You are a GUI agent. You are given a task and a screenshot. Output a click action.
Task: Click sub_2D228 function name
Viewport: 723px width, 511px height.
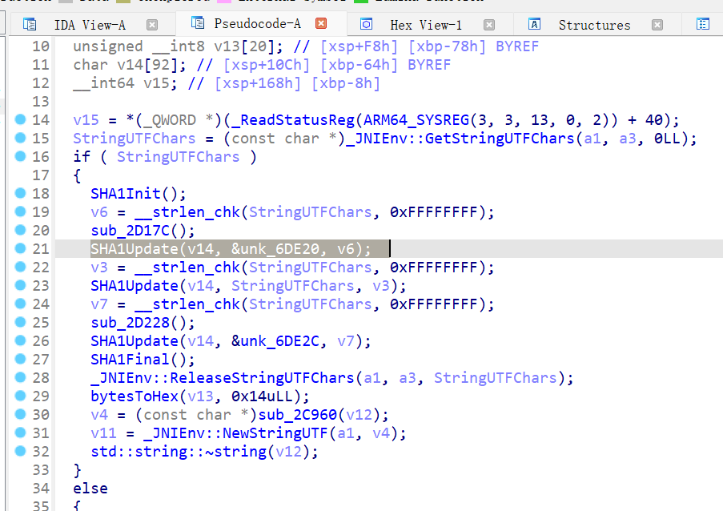tap(130, 323)
